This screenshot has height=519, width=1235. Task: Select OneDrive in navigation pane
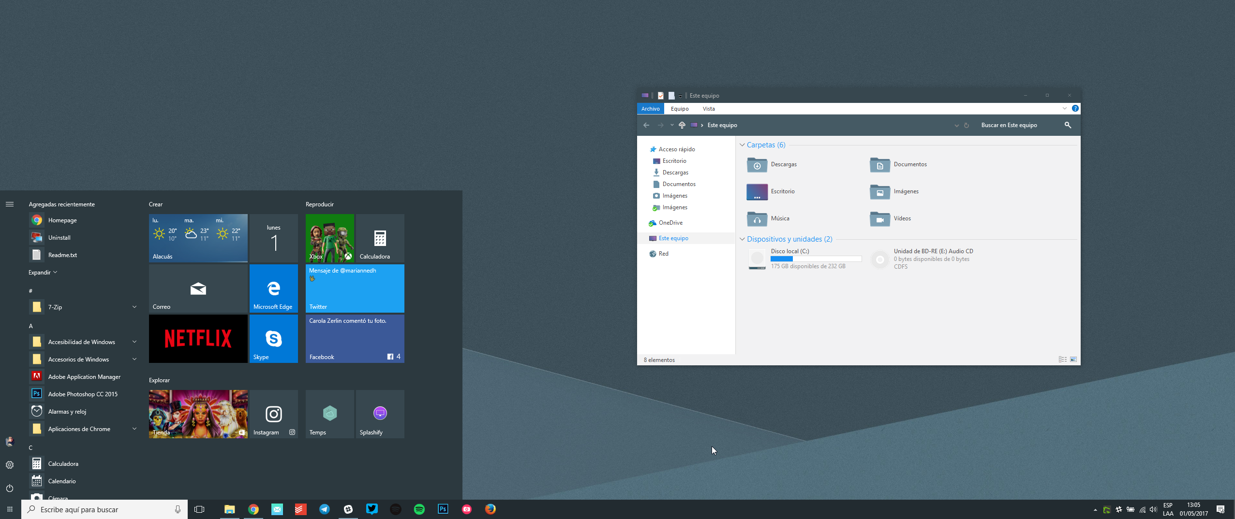tap(670, 223)
